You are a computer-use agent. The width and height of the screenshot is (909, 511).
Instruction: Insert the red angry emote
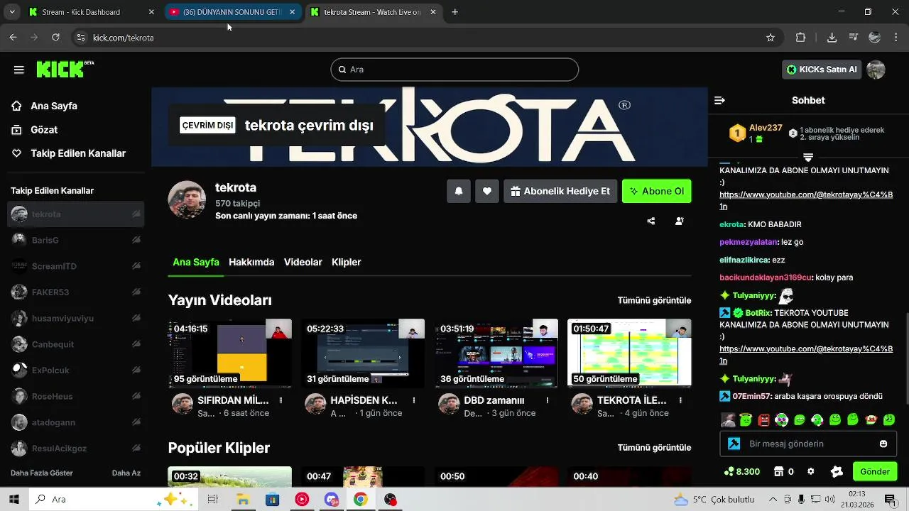coord(763,420)
